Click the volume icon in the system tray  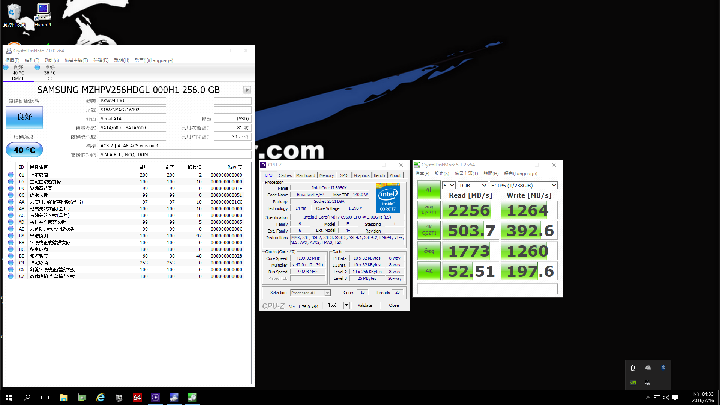click(666, 397)
